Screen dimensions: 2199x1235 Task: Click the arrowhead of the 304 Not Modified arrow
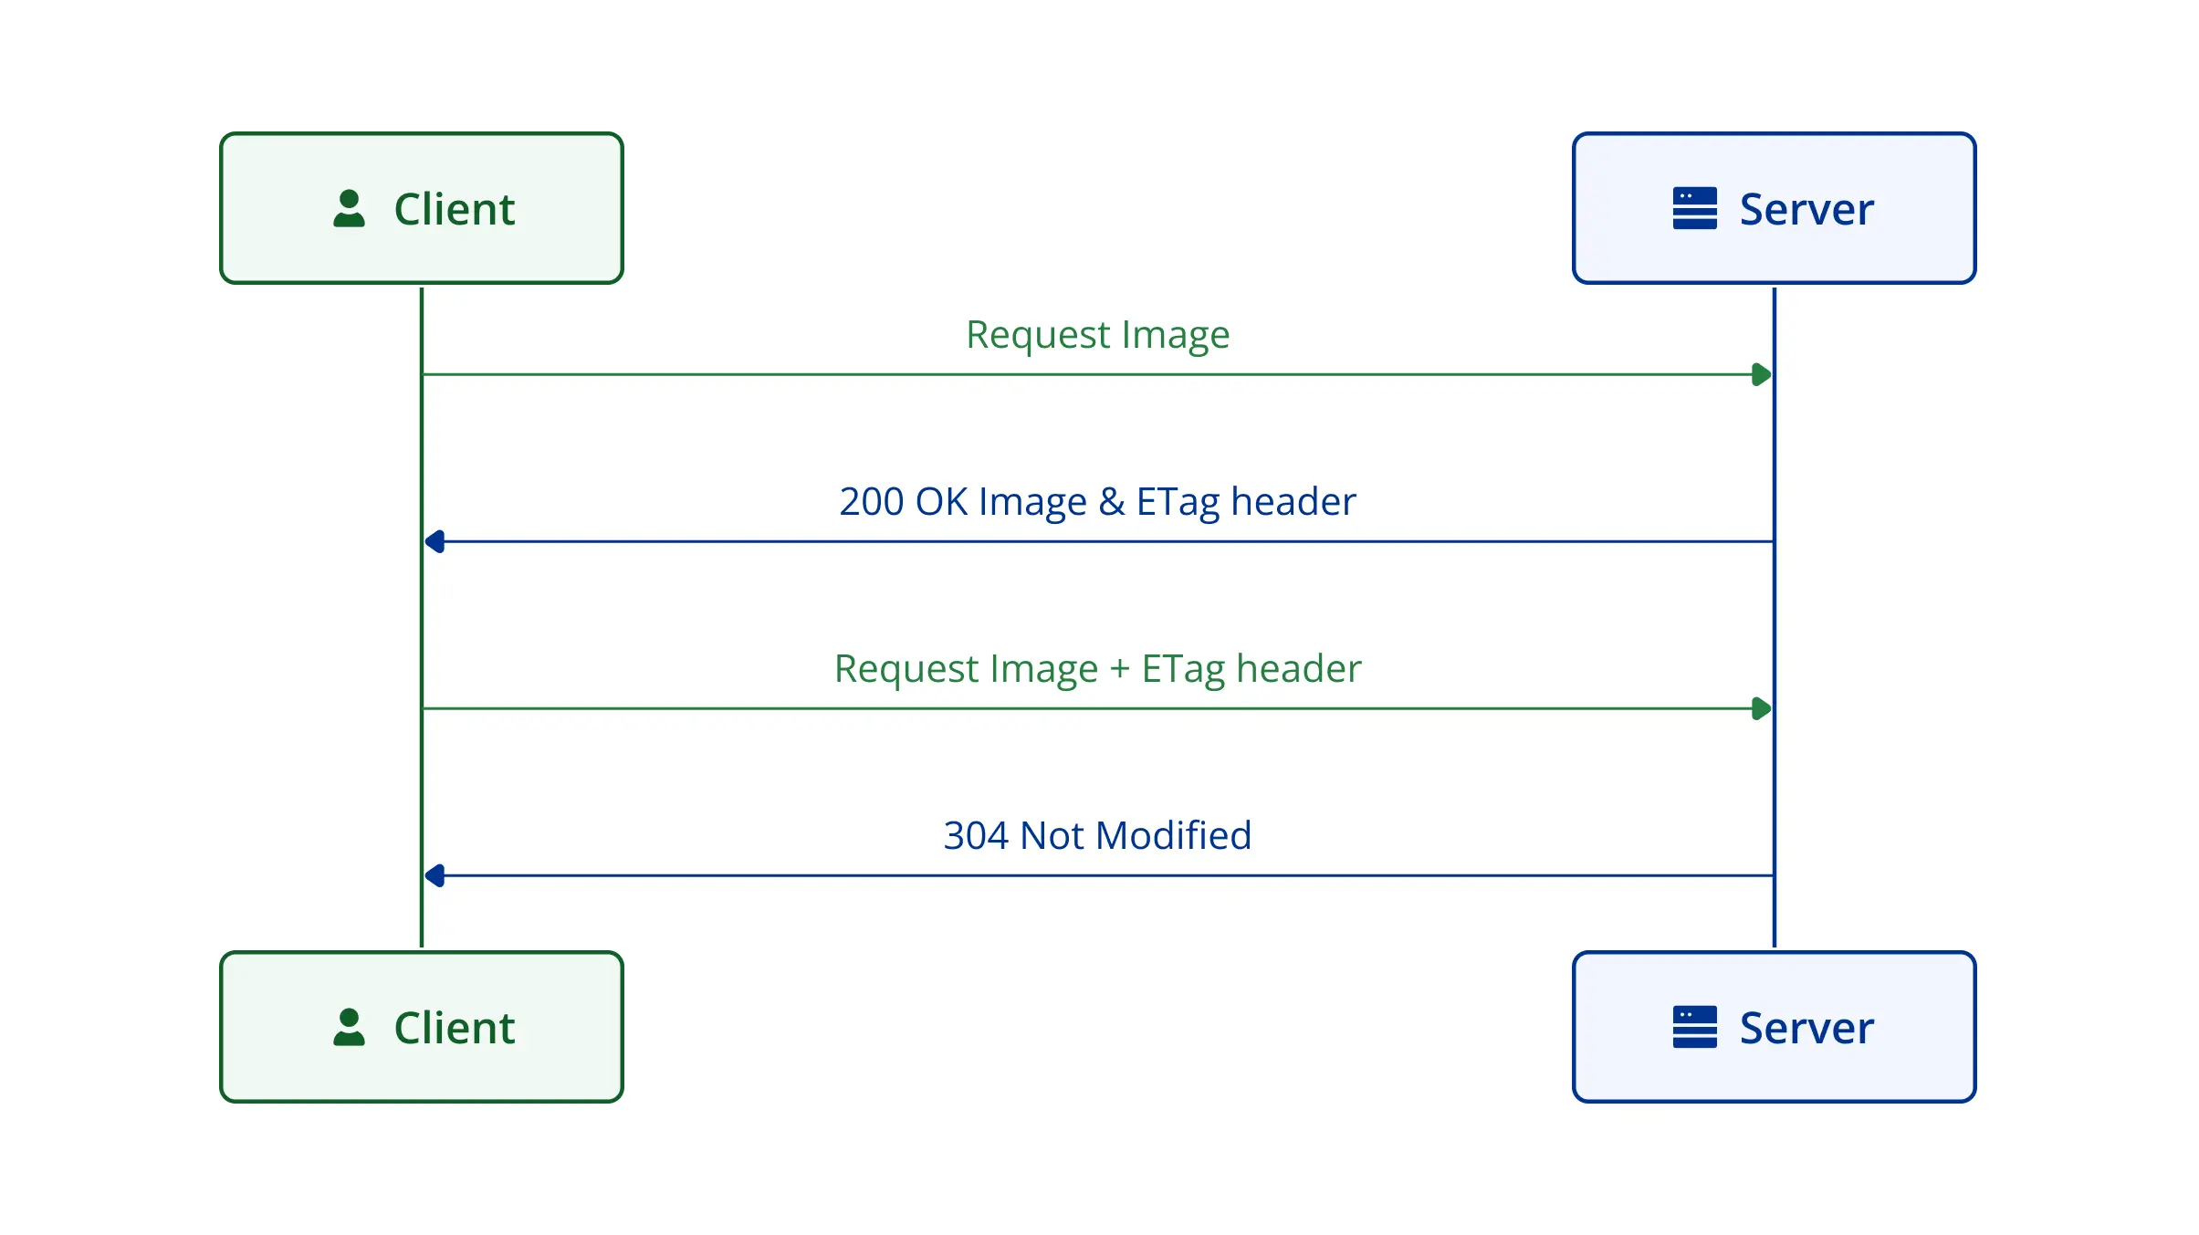click(435, 875)
